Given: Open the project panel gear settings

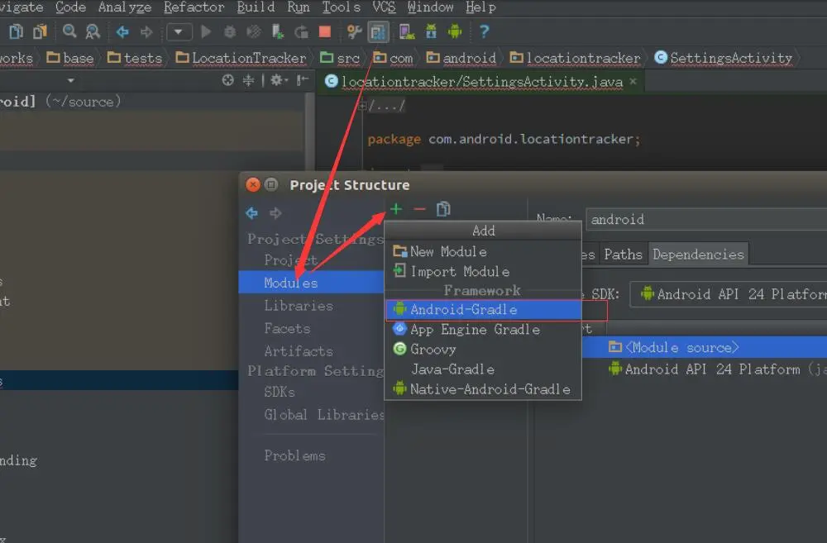Looking at the screenshot, I should tap(278, 81).
